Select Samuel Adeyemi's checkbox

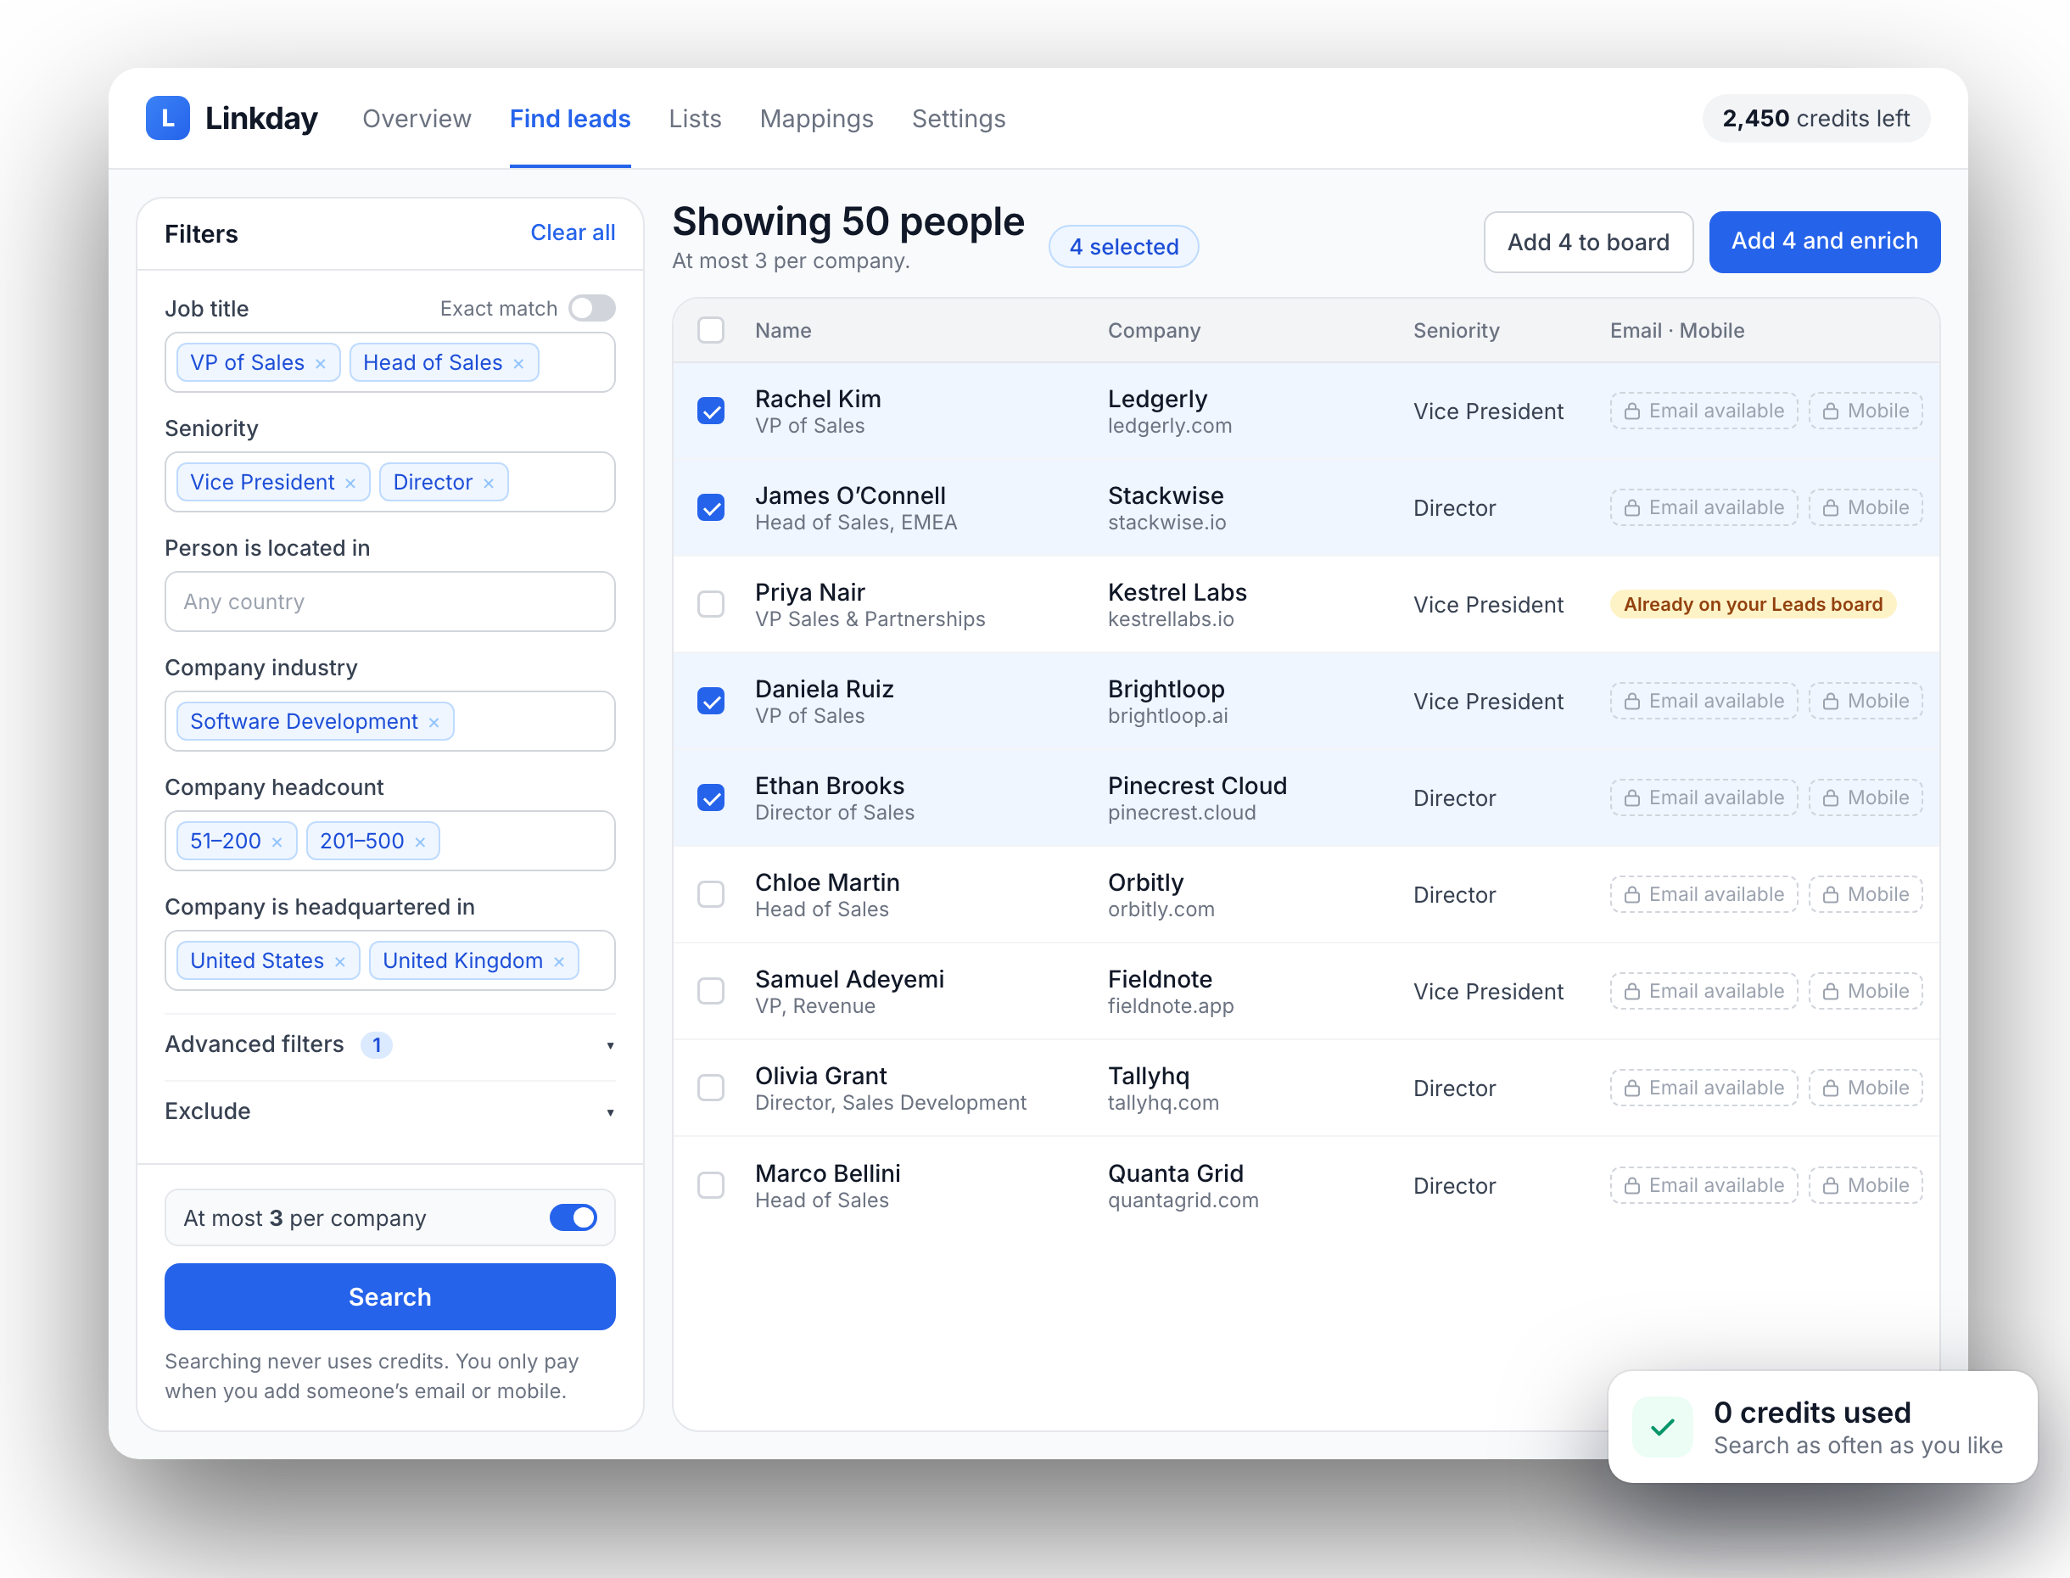point(711,991)
